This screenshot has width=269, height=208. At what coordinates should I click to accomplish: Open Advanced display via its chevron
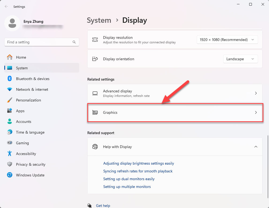[x=256, y=93]
